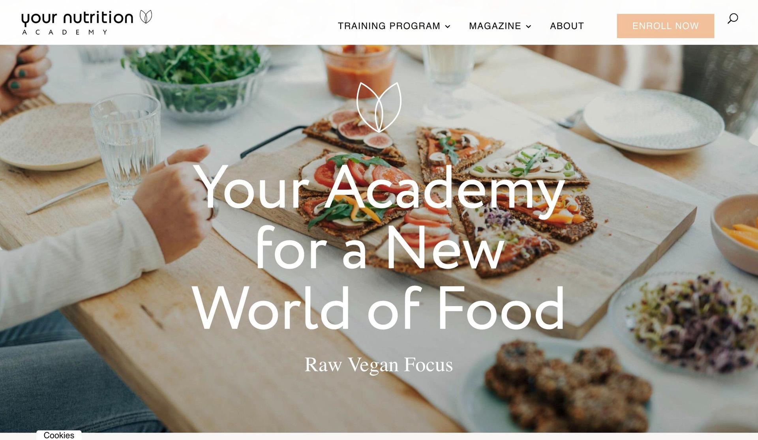Open the Training Program menu item
This screenshot has height=440, width=758.
click(389, 26)
